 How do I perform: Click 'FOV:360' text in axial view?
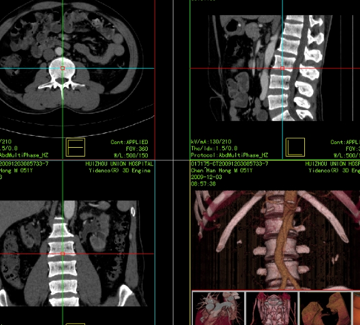137,149
